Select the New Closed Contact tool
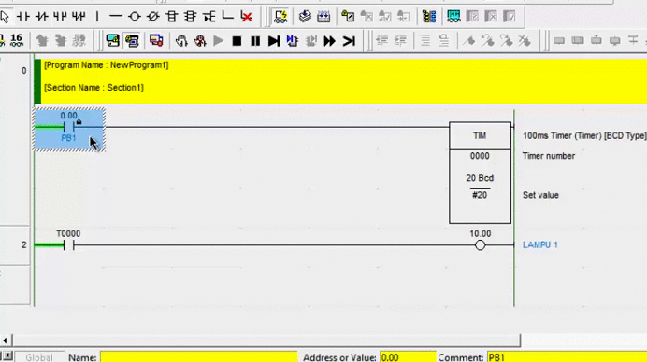 (42, 17)
